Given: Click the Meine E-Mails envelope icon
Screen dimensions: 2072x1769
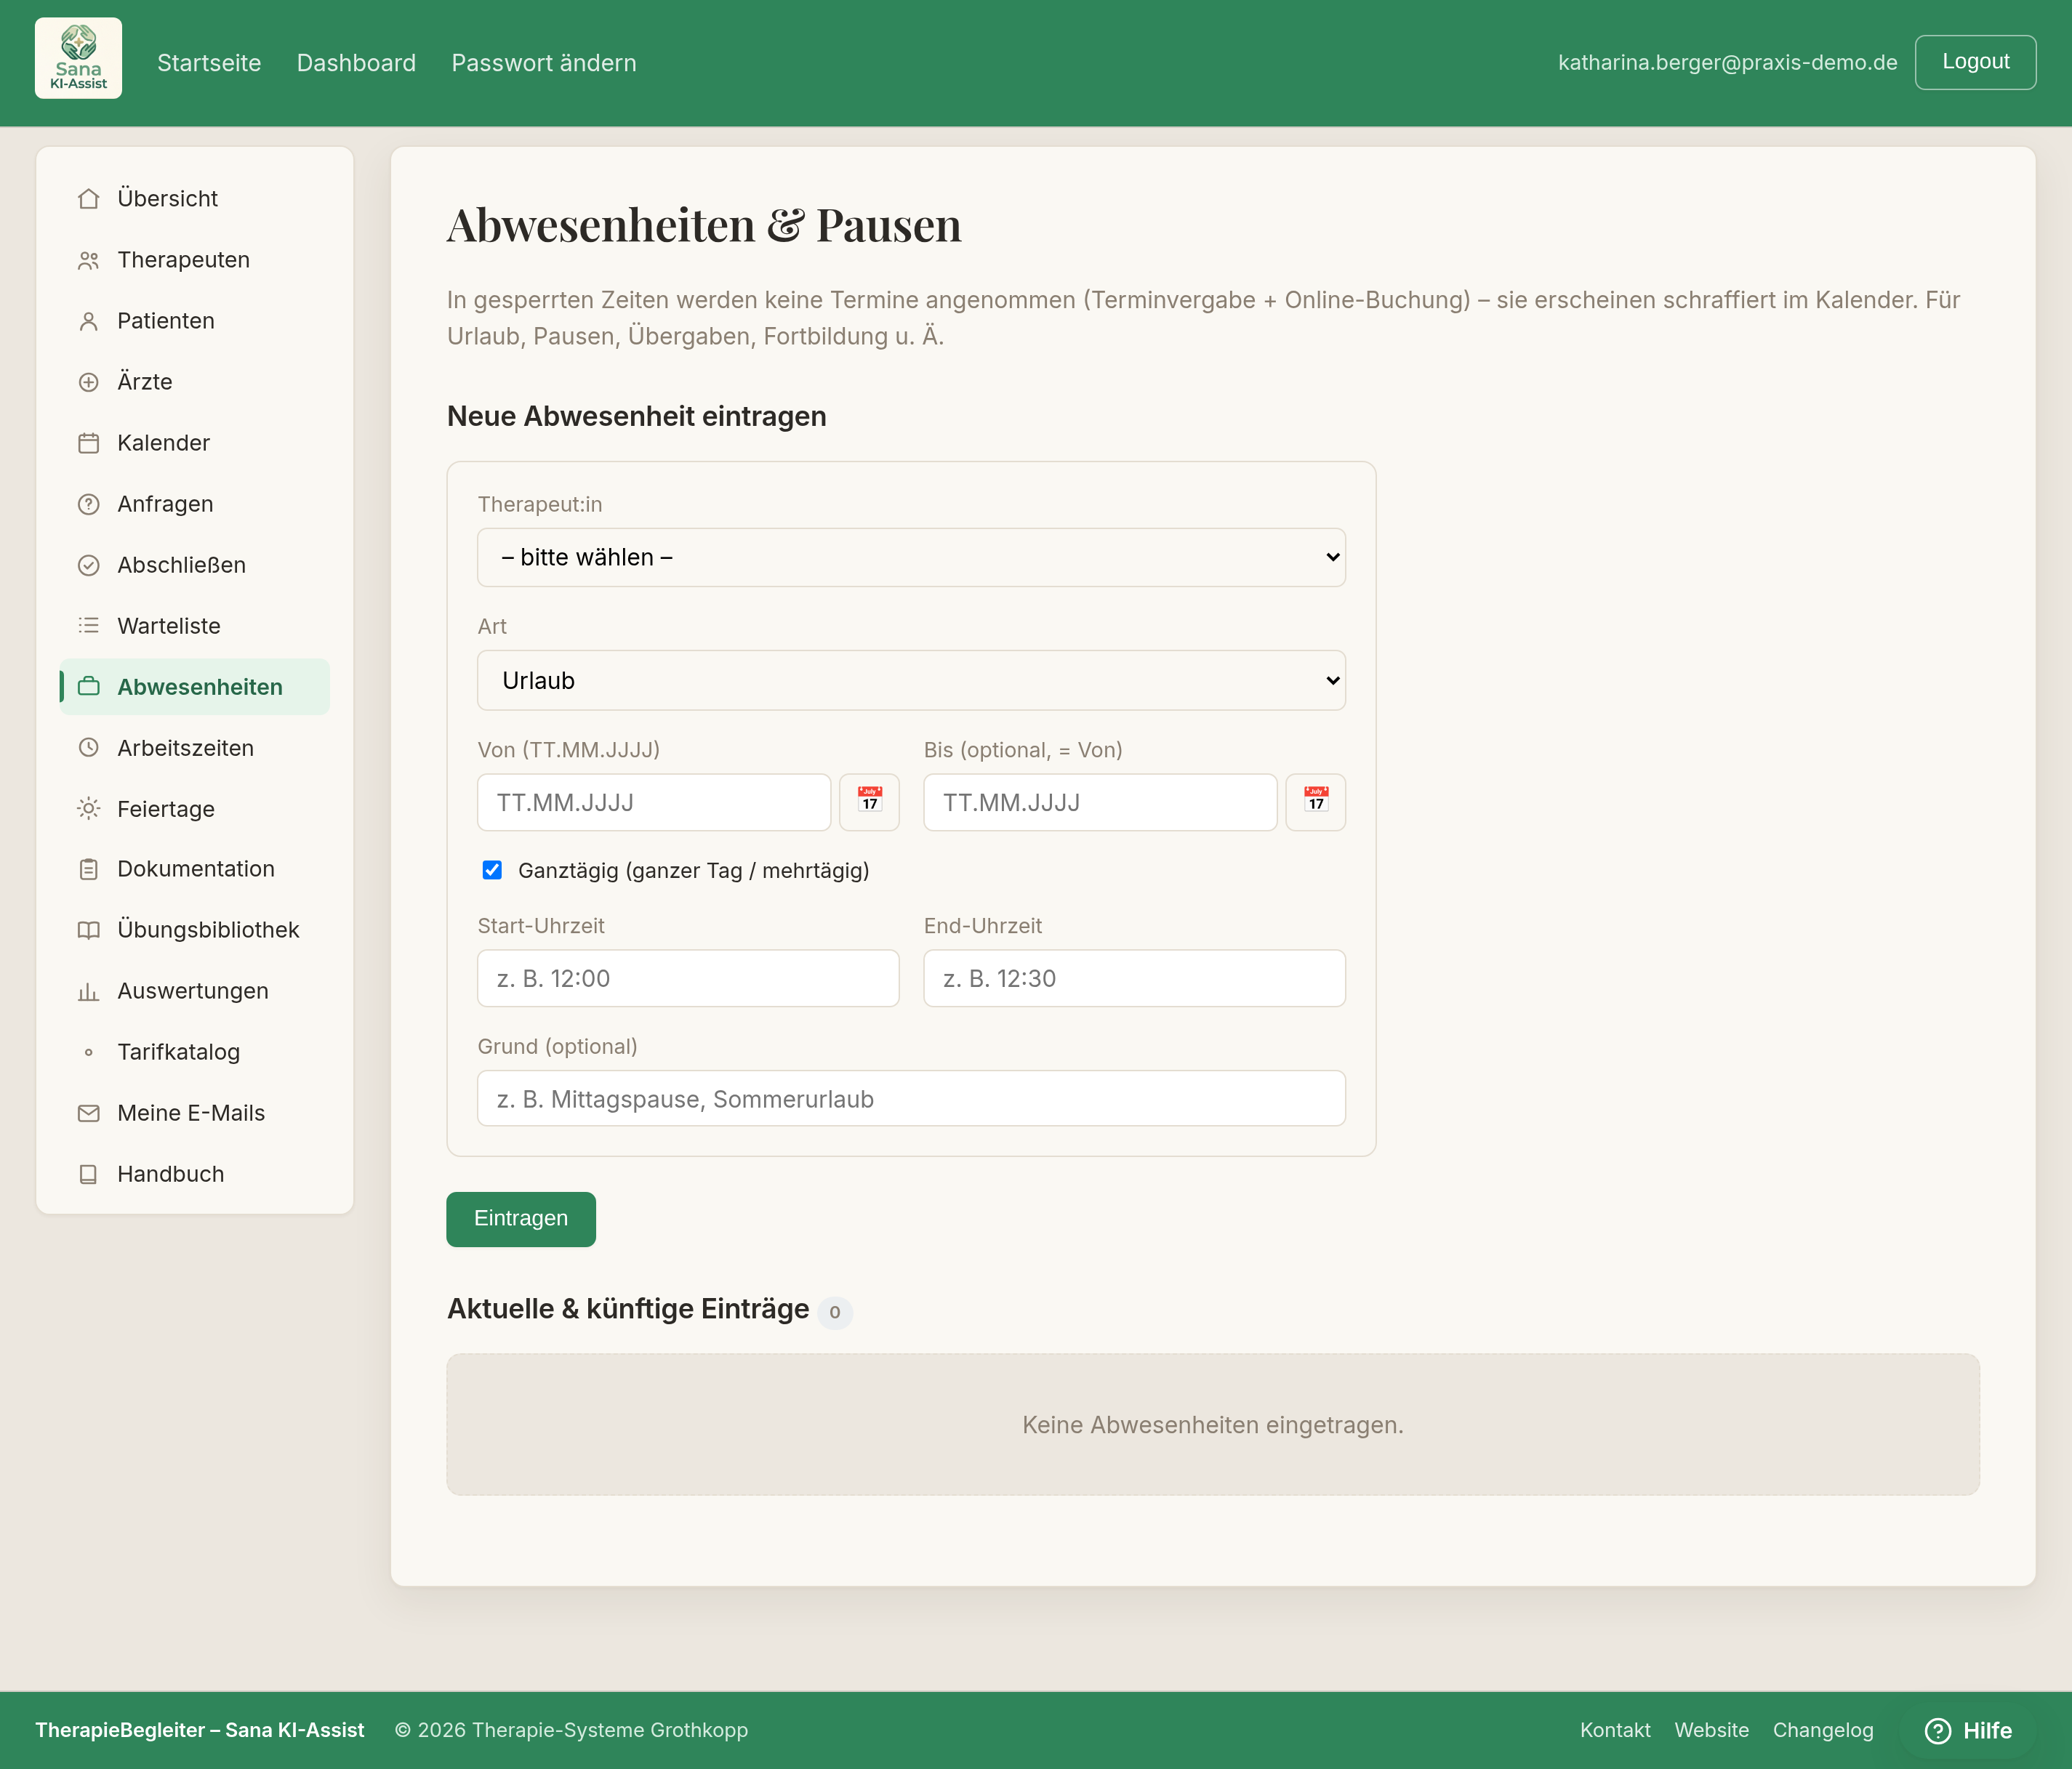Looking at the screenshot, I should coord(89,1113).
